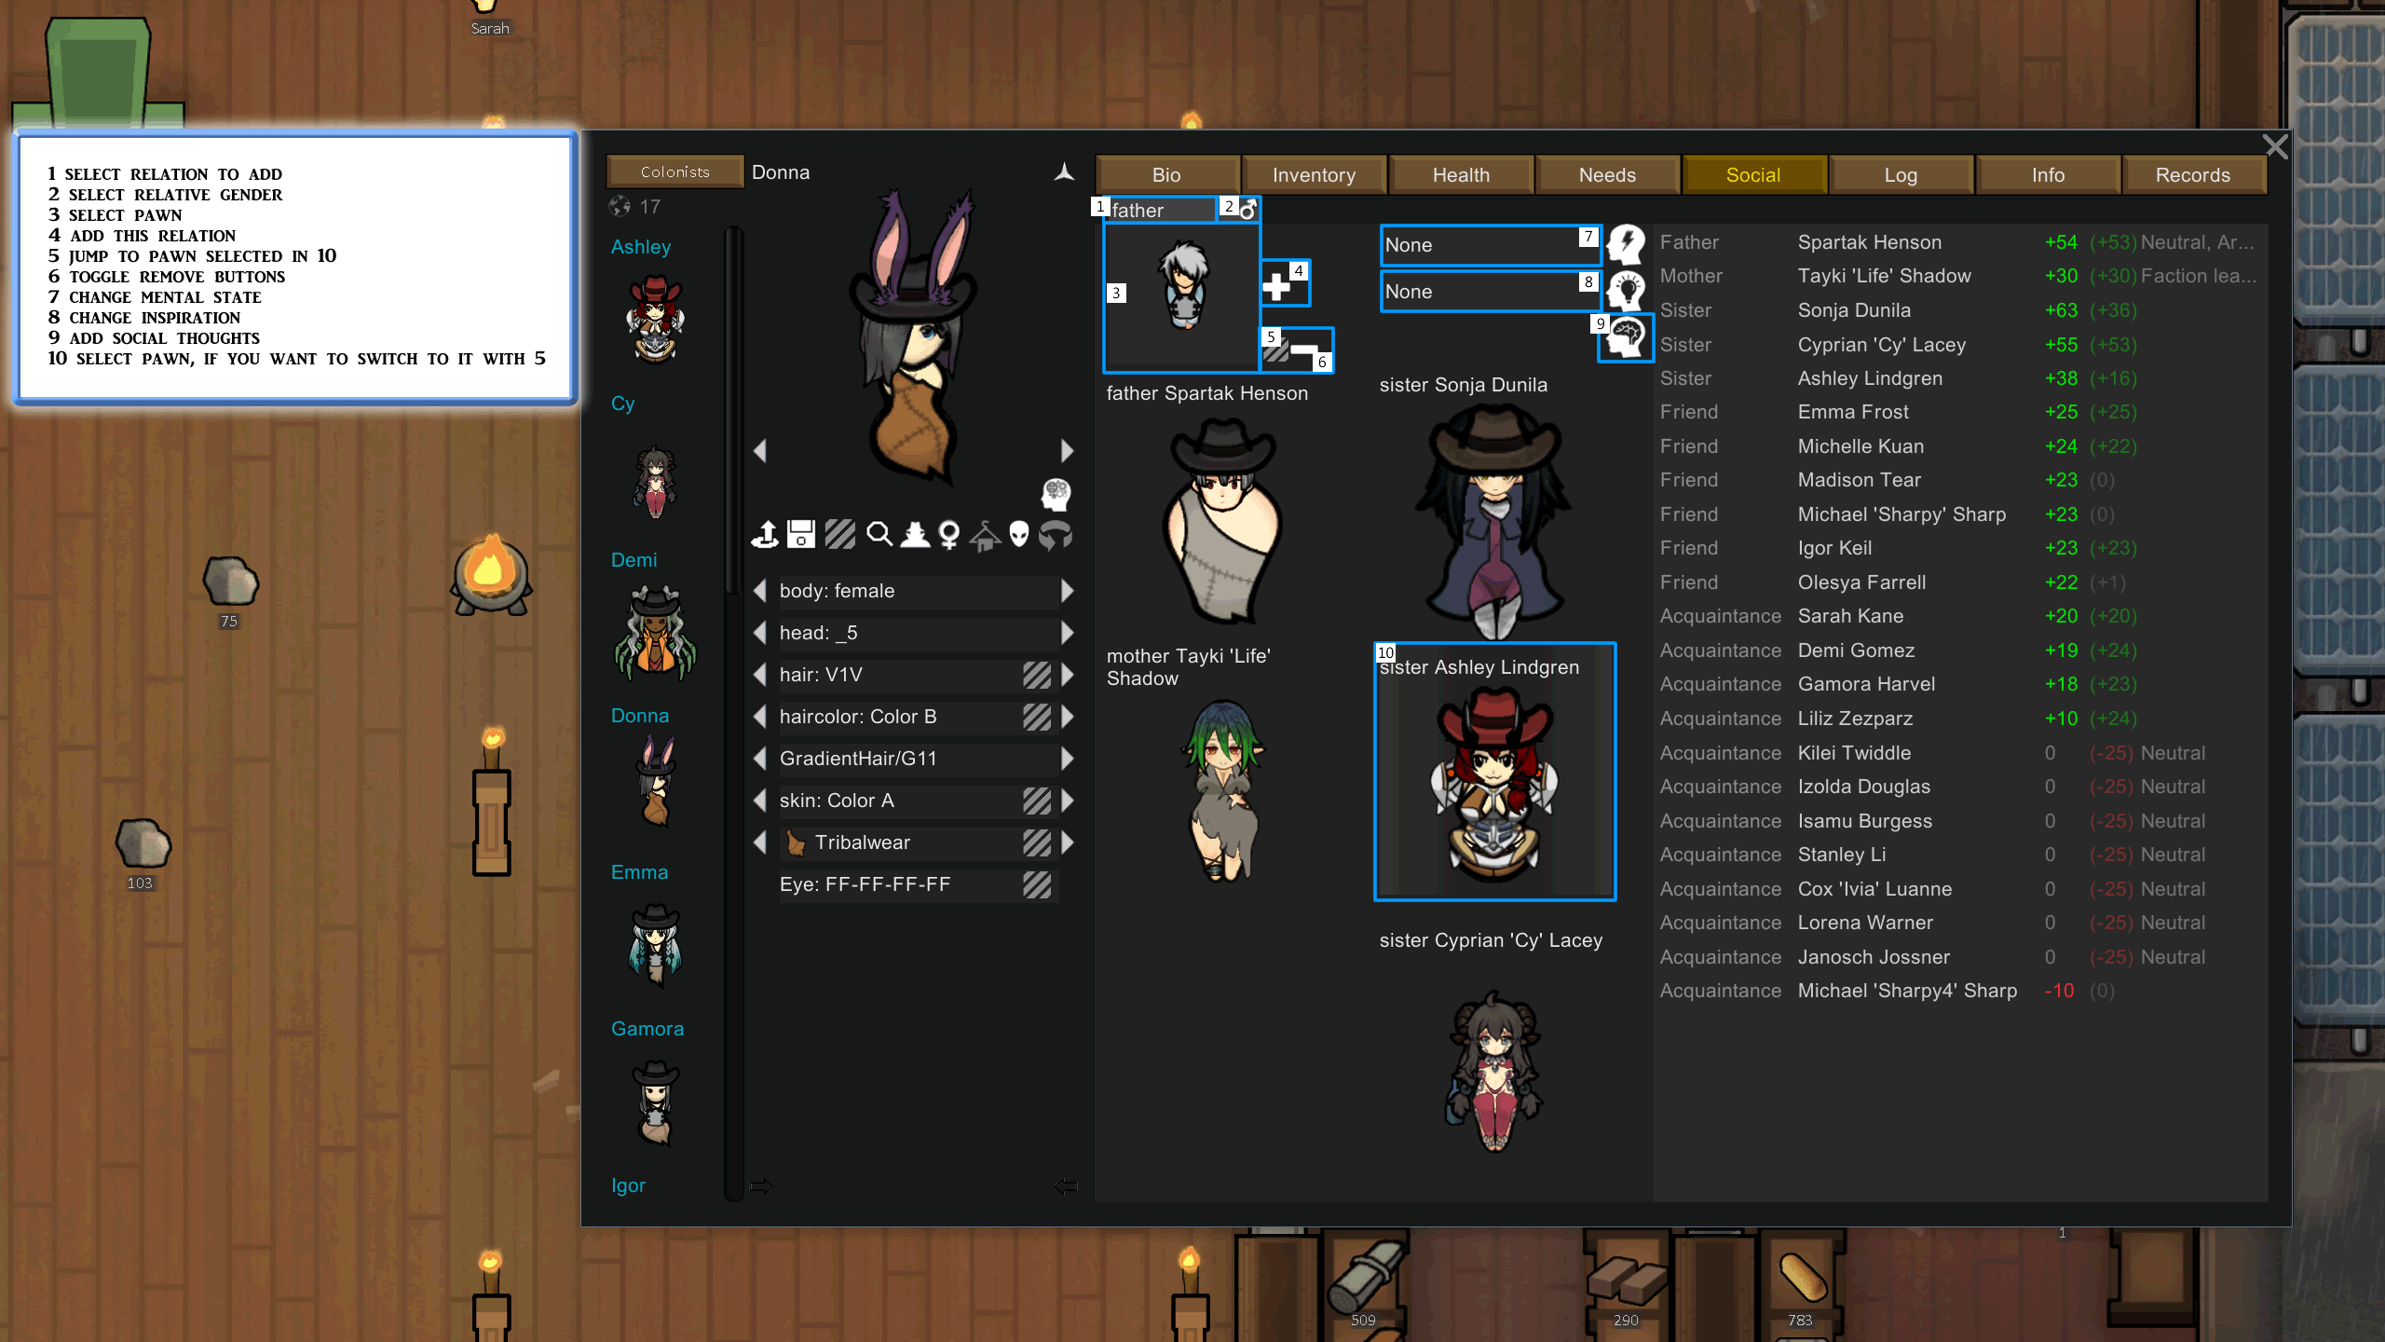Switch to the Health tab
Viewport: 2385px width, 1342px height.
point(1460,175)
